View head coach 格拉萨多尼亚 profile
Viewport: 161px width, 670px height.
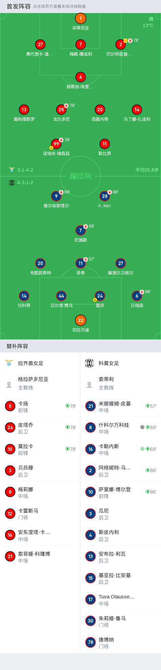pyautogui.click(x=40, y=383)
